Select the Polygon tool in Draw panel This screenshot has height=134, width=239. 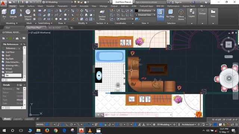56,19
